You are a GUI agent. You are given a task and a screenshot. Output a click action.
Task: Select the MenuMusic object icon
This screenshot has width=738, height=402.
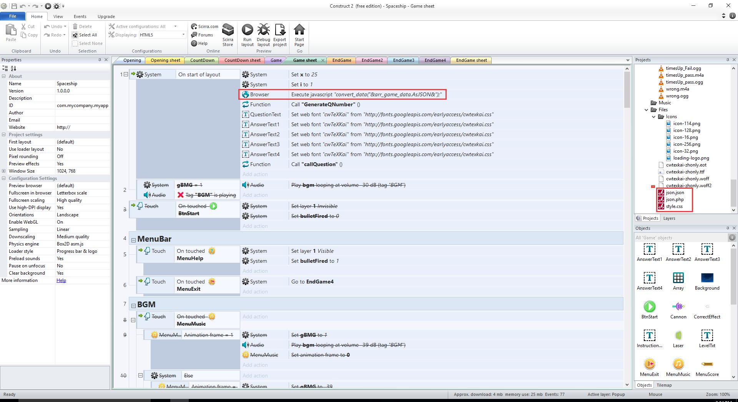pyautogui.click(x=678, y=364)
